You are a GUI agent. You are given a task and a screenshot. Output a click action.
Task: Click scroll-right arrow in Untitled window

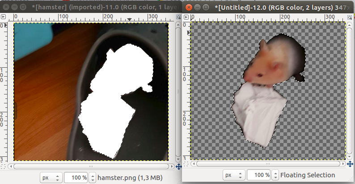pyautogui.click(x=343, y=164)
